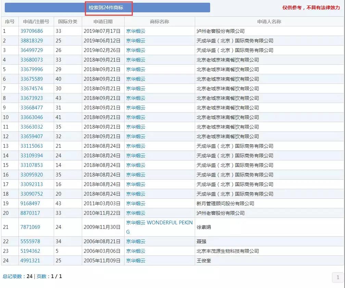Click the 申请/注册号 column header
Image resolution: width=345 pixels, height=288 pixels.
point(36,21)
